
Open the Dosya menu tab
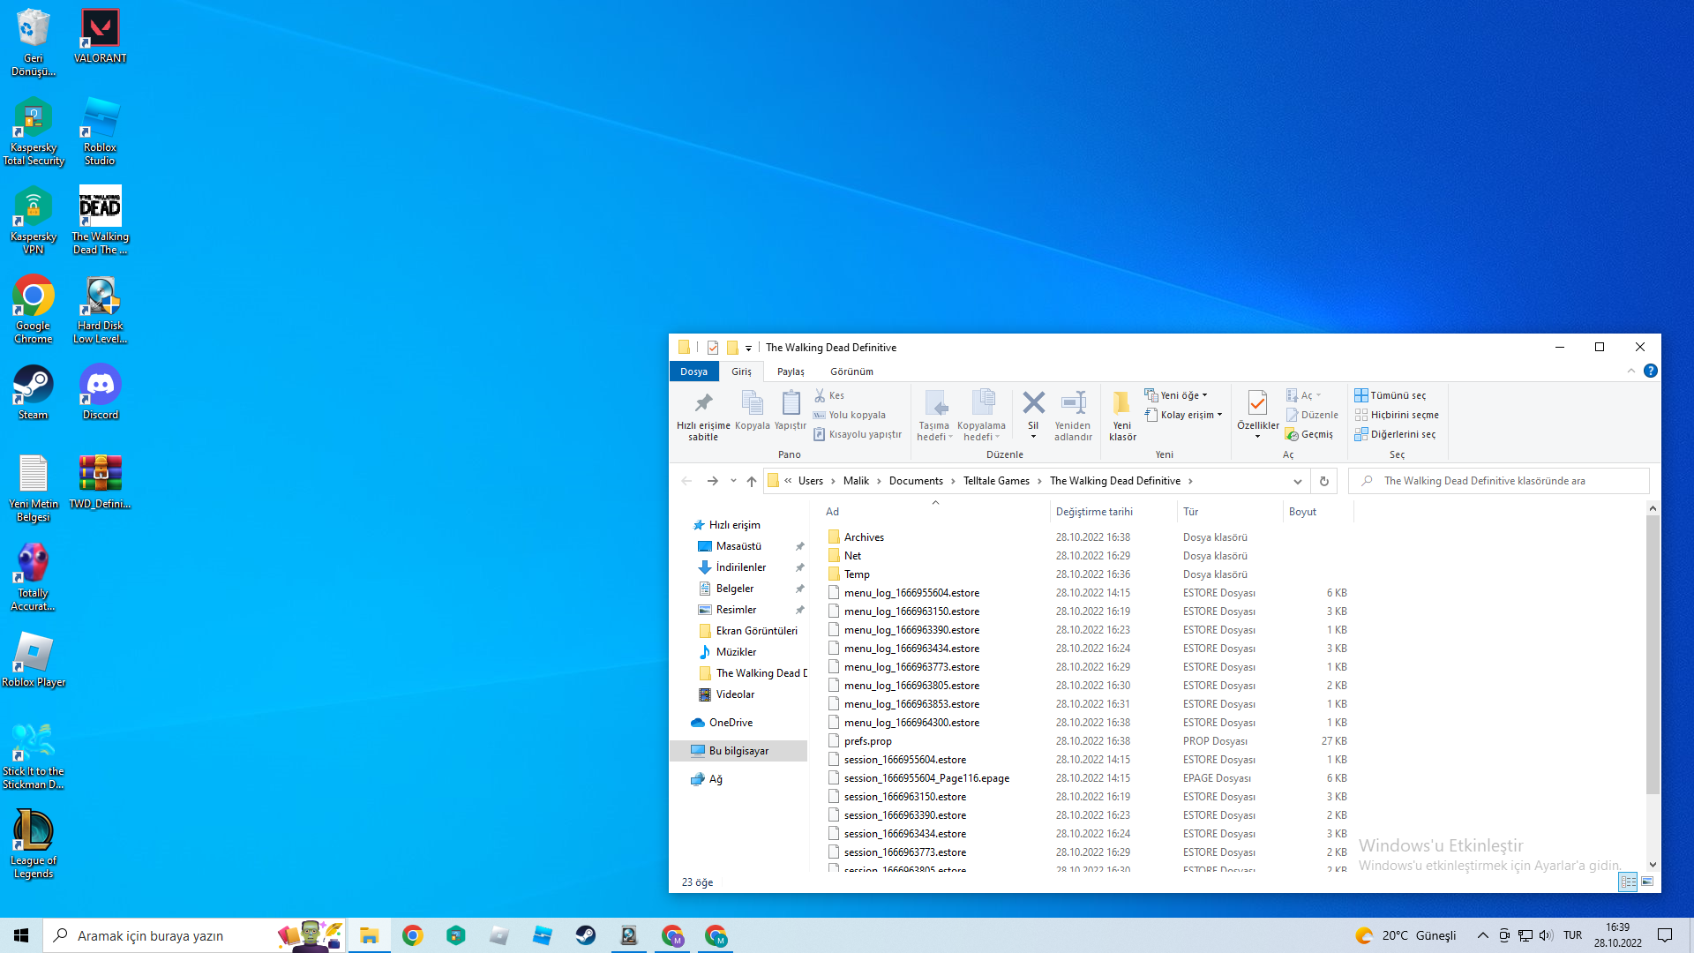pos(693,371)
